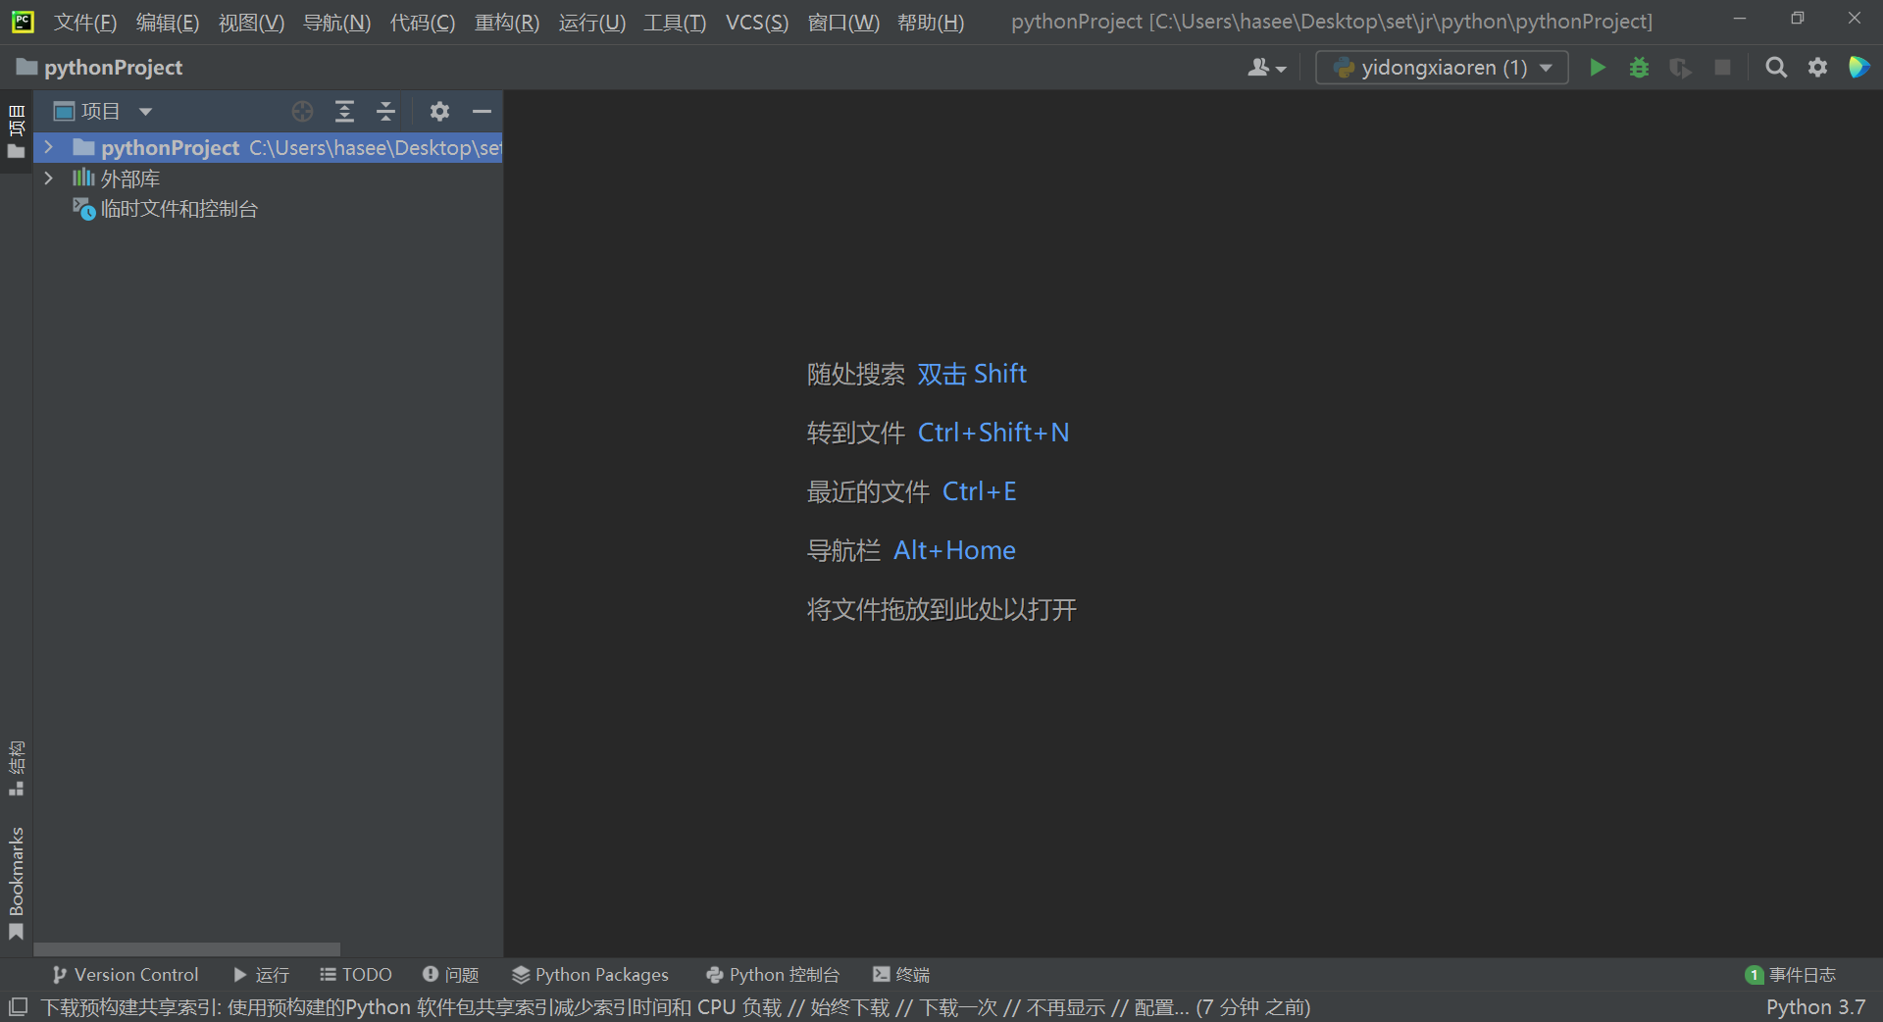Hide the project panel via minimize bar
This screenshot has height=1022, width=1883.
coord(482,111)
